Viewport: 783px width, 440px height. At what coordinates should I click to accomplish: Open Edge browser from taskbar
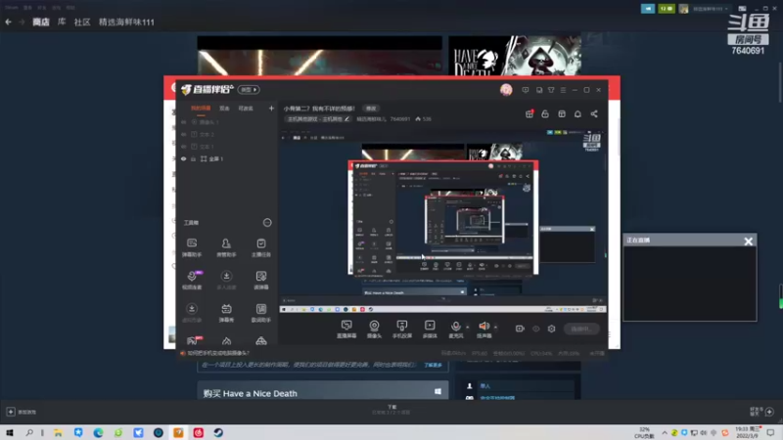coord(98,432)
